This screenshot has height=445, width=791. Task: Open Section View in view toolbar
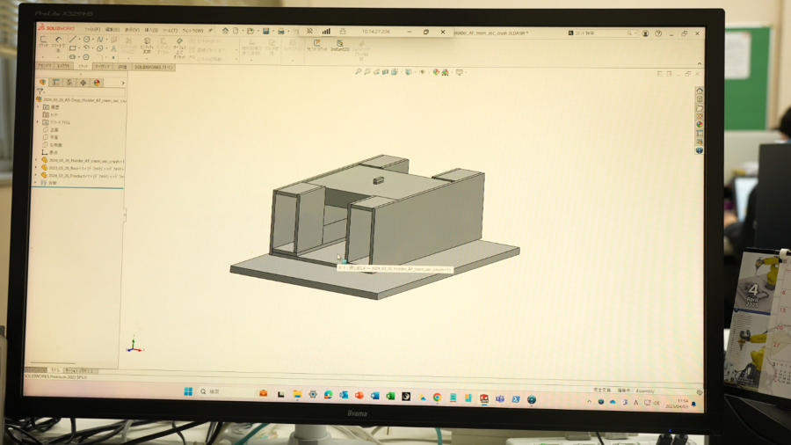point(386,72)
